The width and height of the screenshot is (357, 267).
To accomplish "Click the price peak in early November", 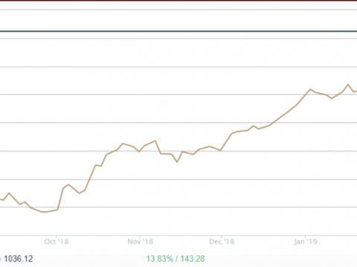I will coord(155,141).
